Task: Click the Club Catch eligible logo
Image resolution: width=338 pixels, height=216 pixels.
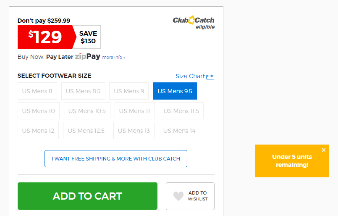Action: (194, 22)
